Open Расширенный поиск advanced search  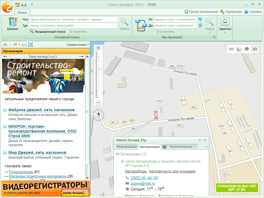click(x=48, y=32)
